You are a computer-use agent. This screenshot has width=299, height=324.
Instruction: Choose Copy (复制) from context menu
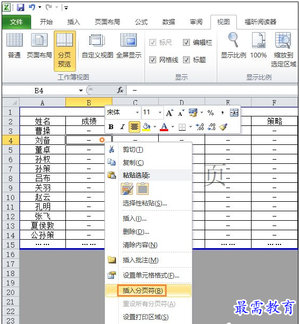pos(149,163)
